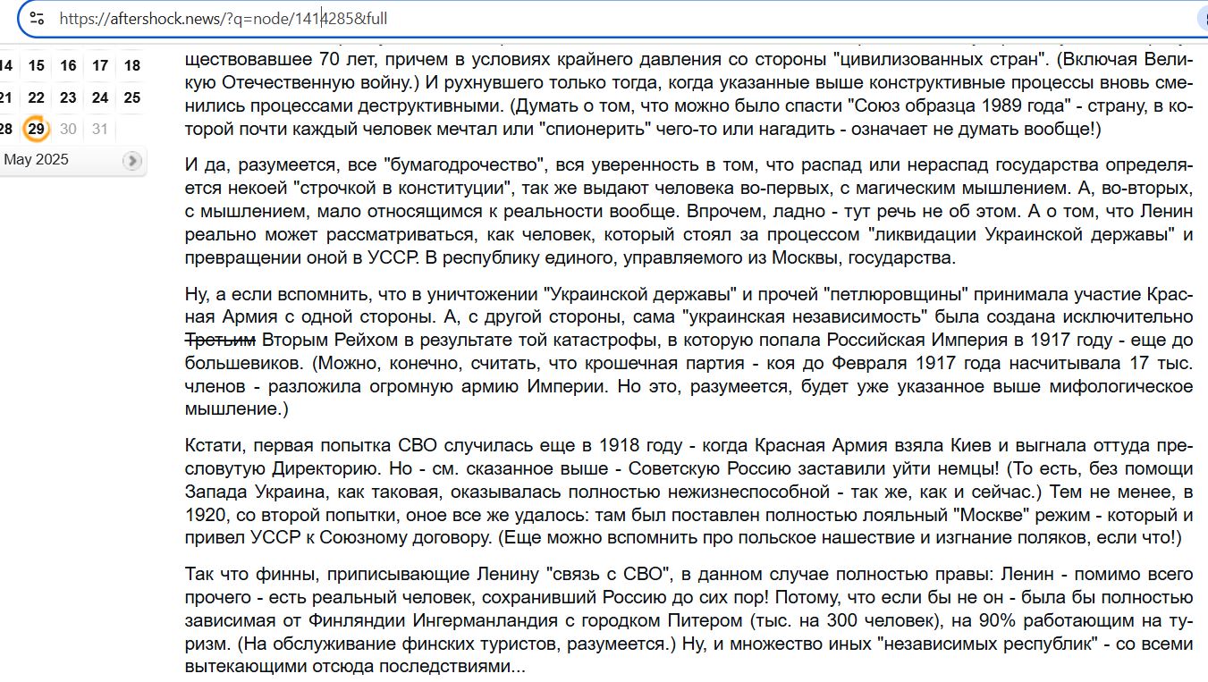1208x682 pixels.
Task: Click the struck-through word "Третьим"
Action: 220,340
